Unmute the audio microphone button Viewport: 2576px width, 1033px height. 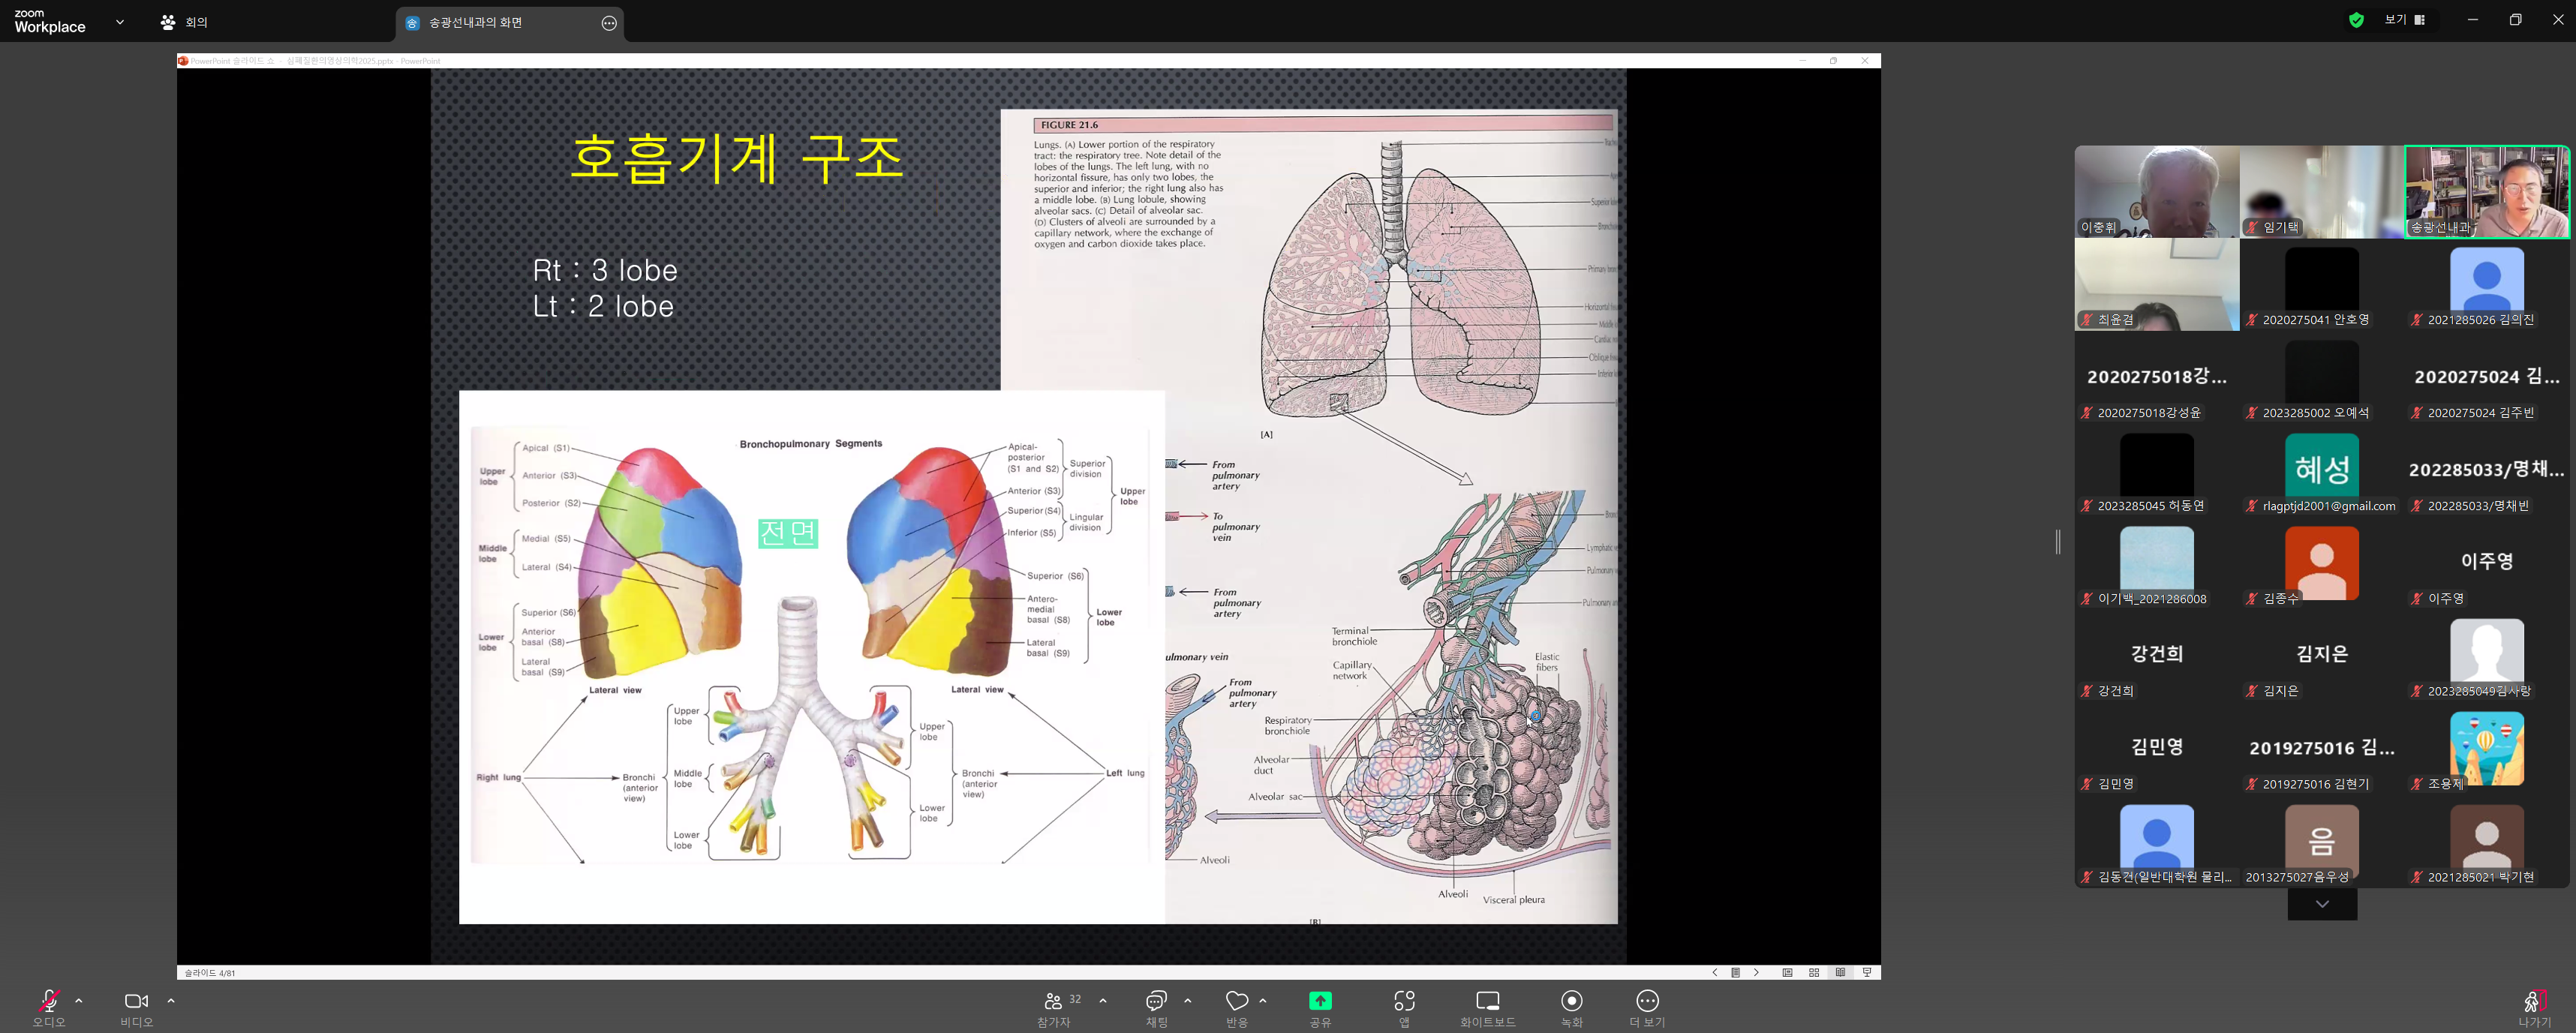[x=48, y=1001]
